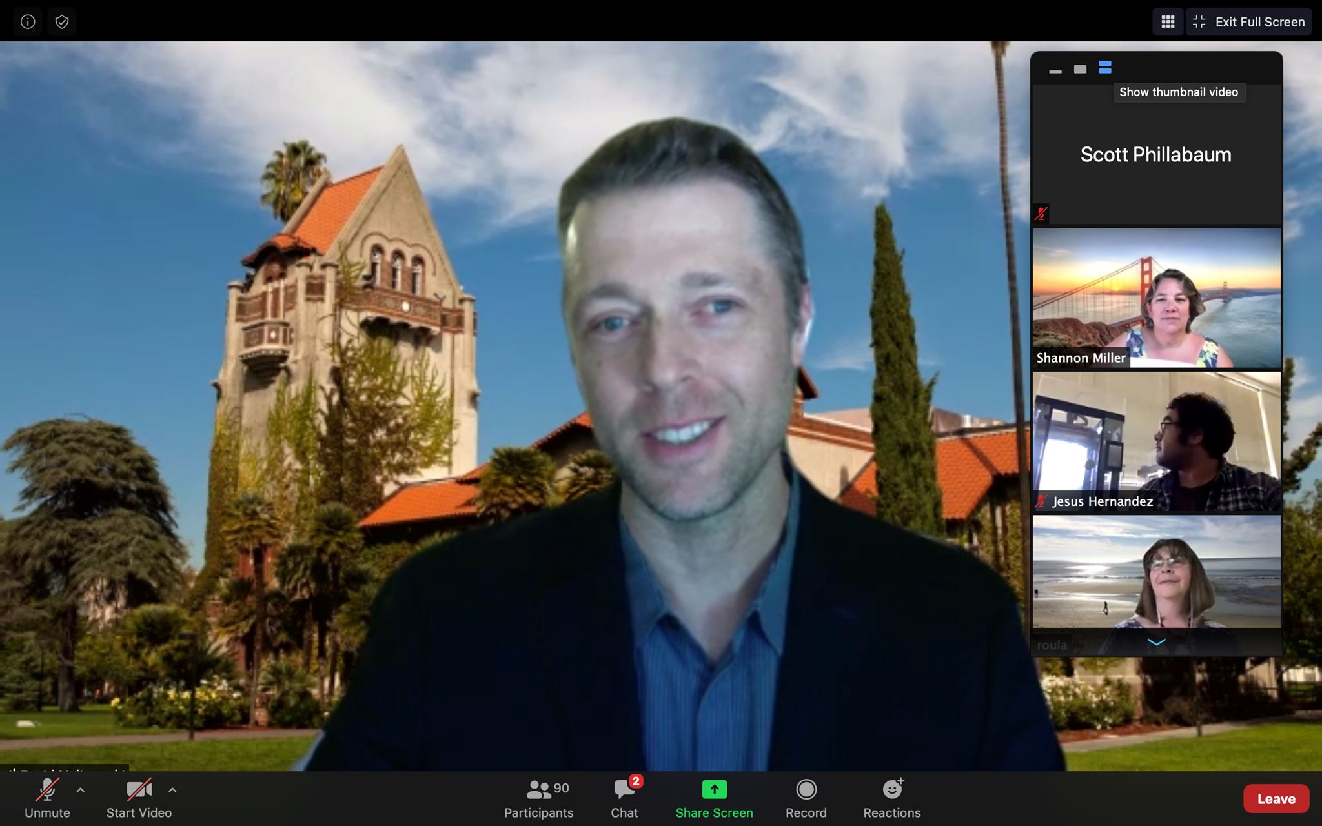The width and height of the screenshot is (1322, 826).
Task: Select Scott Phillabaum's video tile
Action: (x=1156, y=155)
